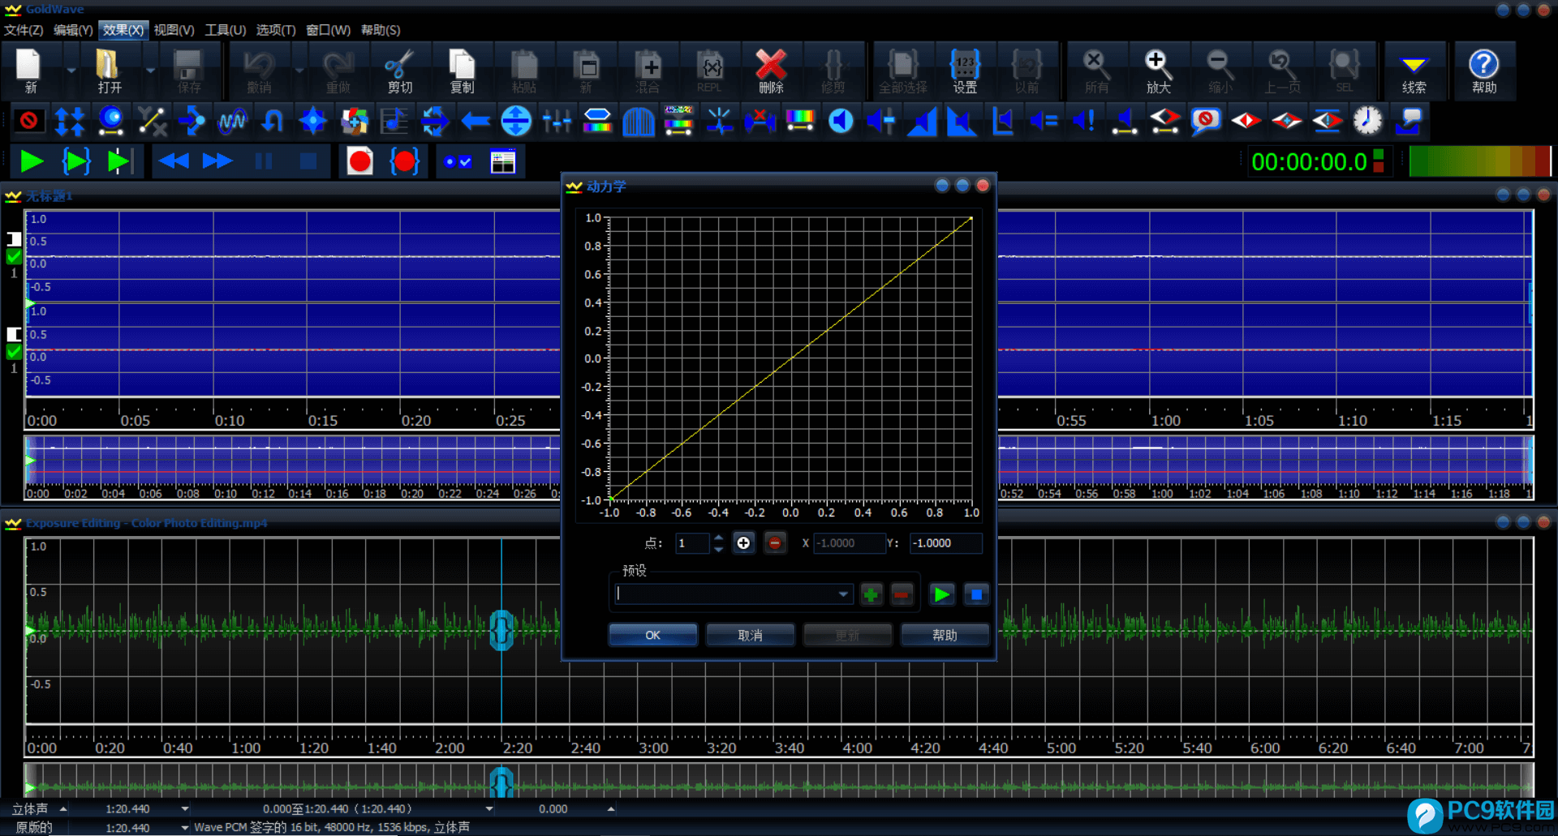The height and width of the screenshot is (836, 1558).
Task: Click the green-red level meter bar
Action: (1480, 161)
